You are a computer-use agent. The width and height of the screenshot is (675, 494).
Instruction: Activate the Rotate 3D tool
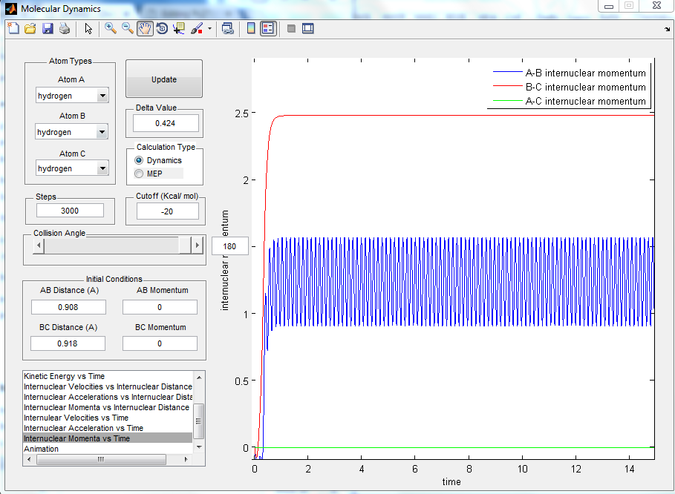[x=162, y=29]
